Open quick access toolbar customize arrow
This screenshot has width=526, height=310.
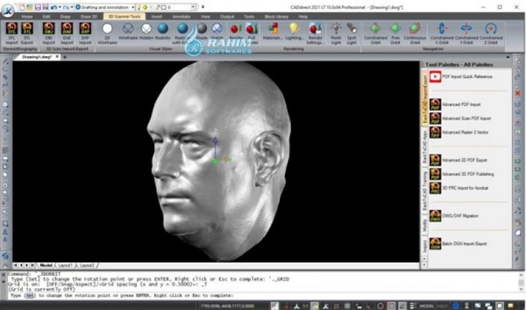[203, 7]
